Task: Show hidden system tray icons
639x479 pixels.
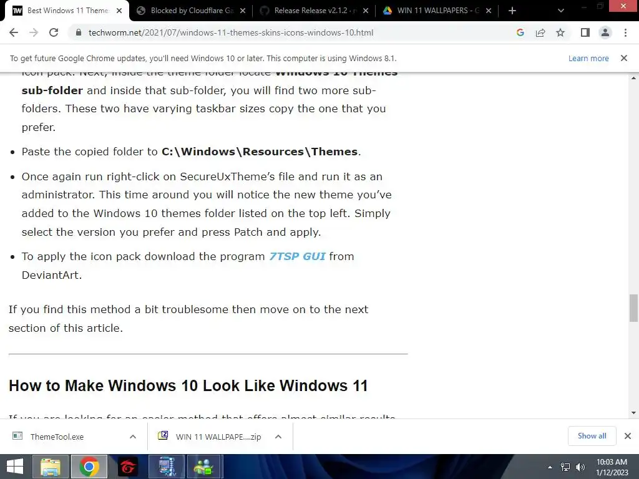Action: click(x=550, y=467)
